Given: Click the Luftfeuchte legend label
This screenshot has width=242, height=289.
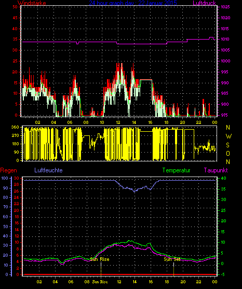Looking at the screenshot, I should [48, 170].
